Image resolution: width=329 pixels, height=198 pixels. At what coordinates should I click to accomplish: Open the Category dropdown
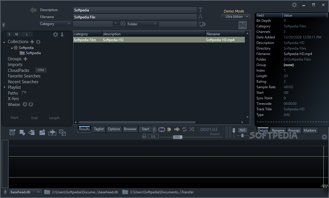click(55, 24)
